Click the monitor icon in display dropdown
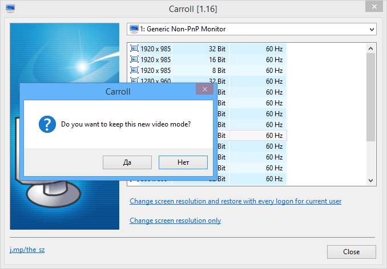Viewport: 387px width, 269px height. (x=134, y=29)
